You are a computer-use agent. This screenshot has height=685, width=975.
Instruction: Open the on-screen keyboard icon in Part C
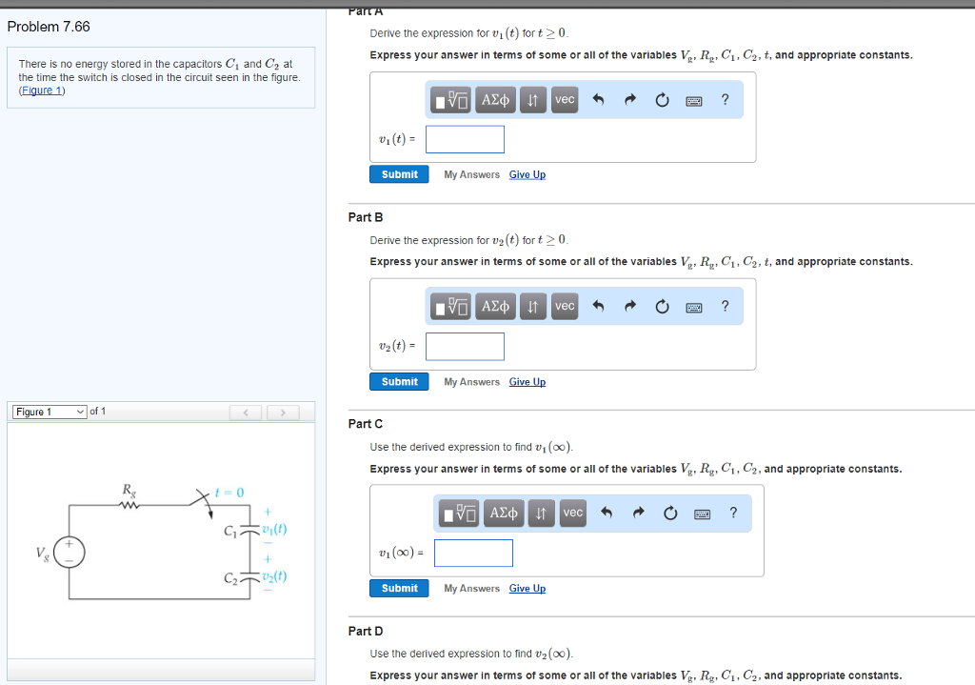(x=702, y=513)
